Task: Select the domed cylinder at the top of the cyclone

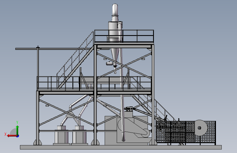Action: pos(115,9)
